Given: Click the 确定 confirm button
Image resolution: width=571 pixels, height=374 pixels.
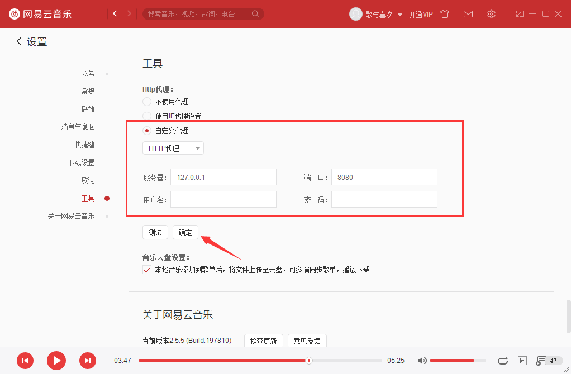Looking at the screenshot, I should point(185,232).
